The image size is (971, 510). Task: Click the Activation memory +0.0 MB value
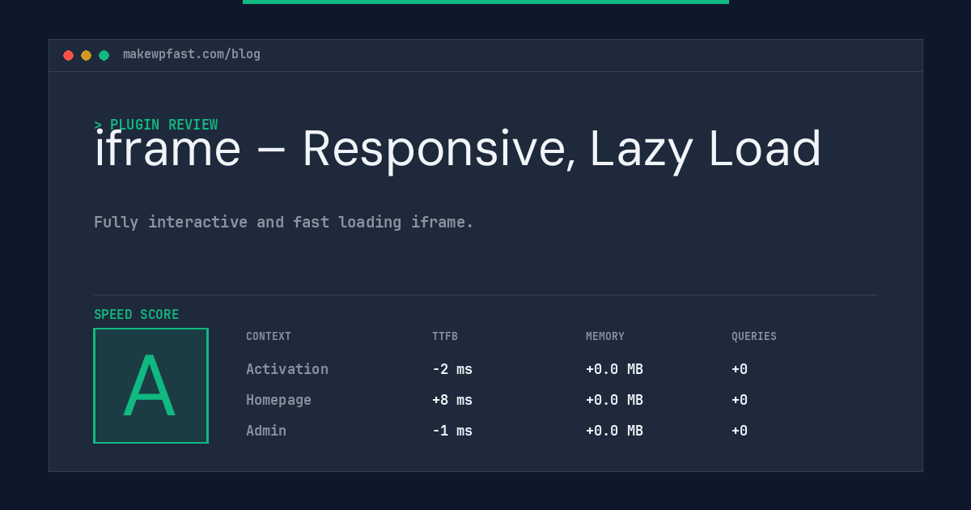point(615,369)
